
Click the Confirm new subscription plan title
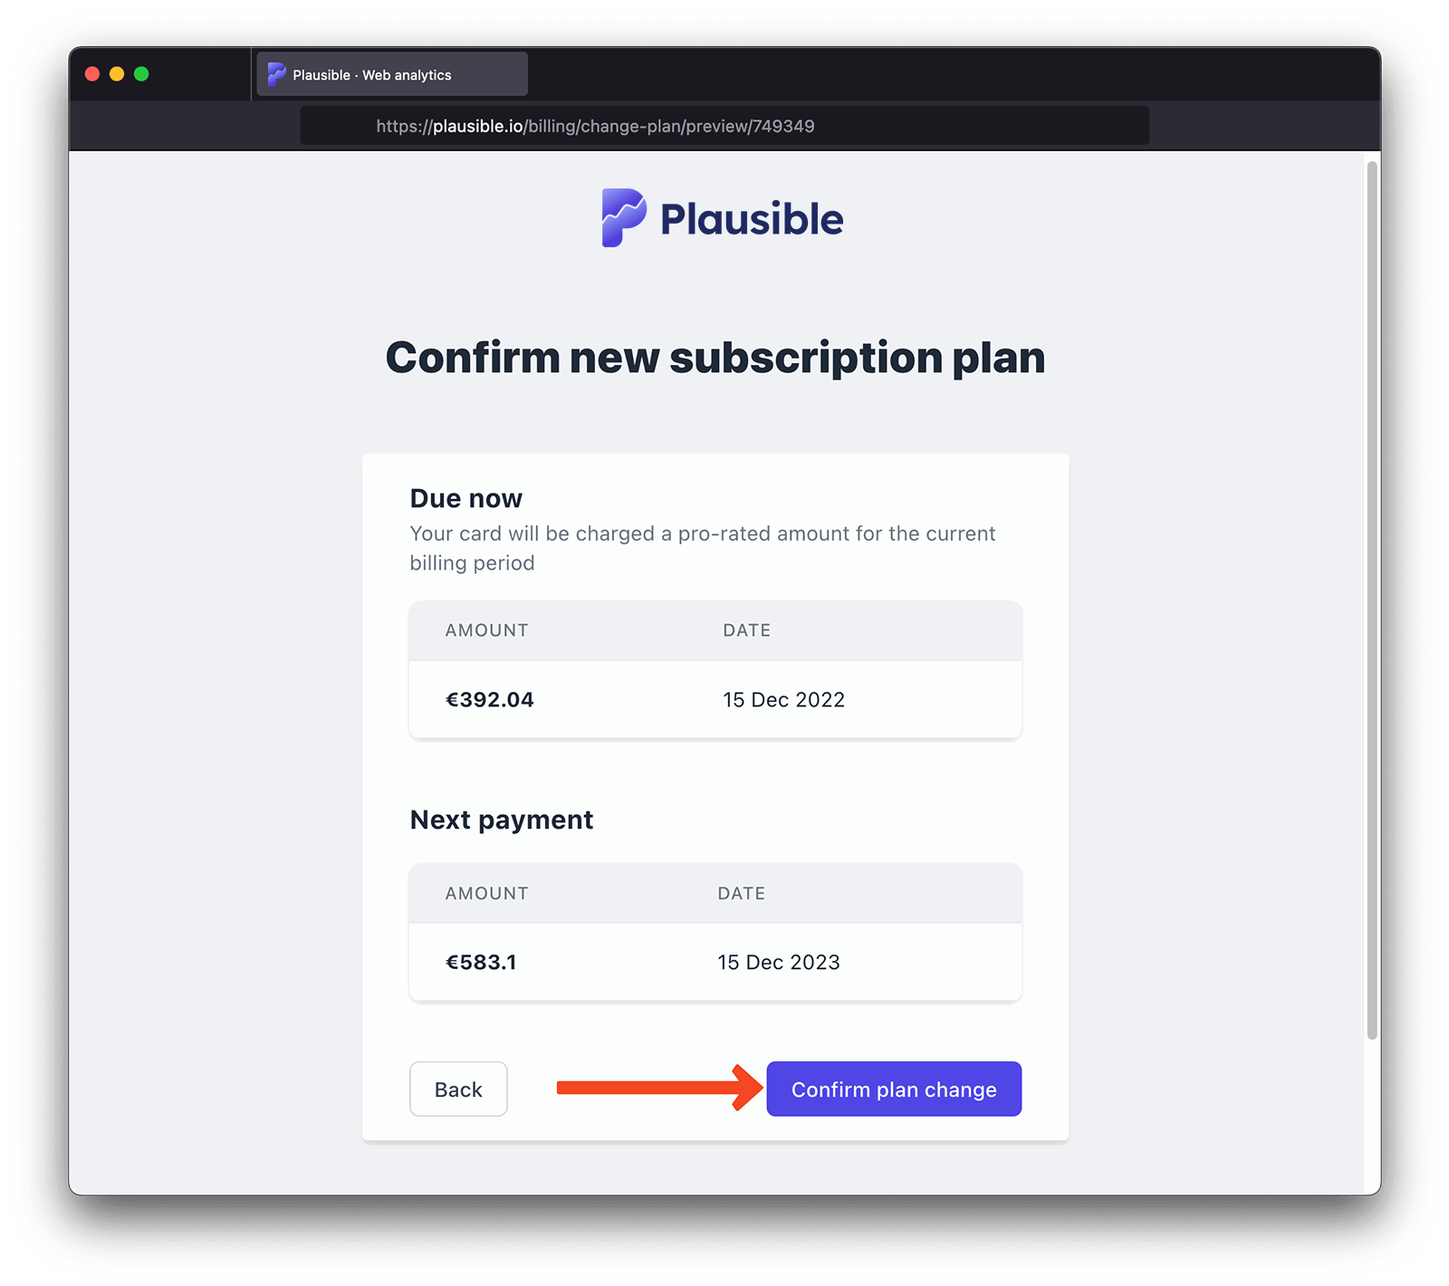[715, 357]
